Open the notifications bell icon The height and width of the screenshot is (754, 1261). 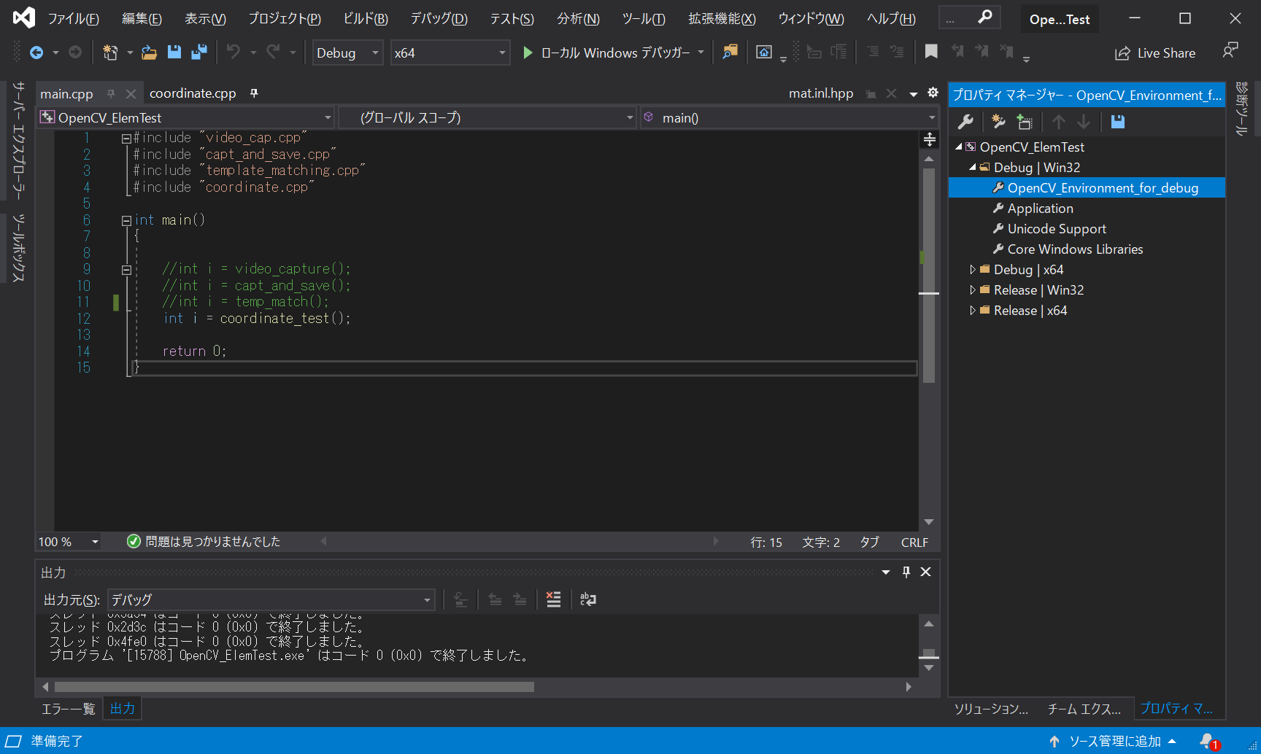click(1208, 741)
